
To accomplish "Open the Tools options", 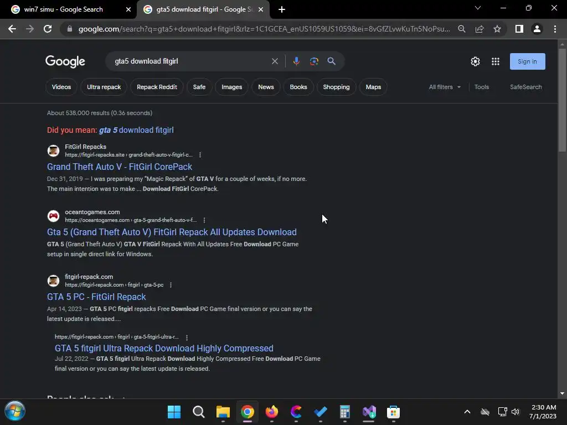I will pyautogui.click(x=481, y=87).
